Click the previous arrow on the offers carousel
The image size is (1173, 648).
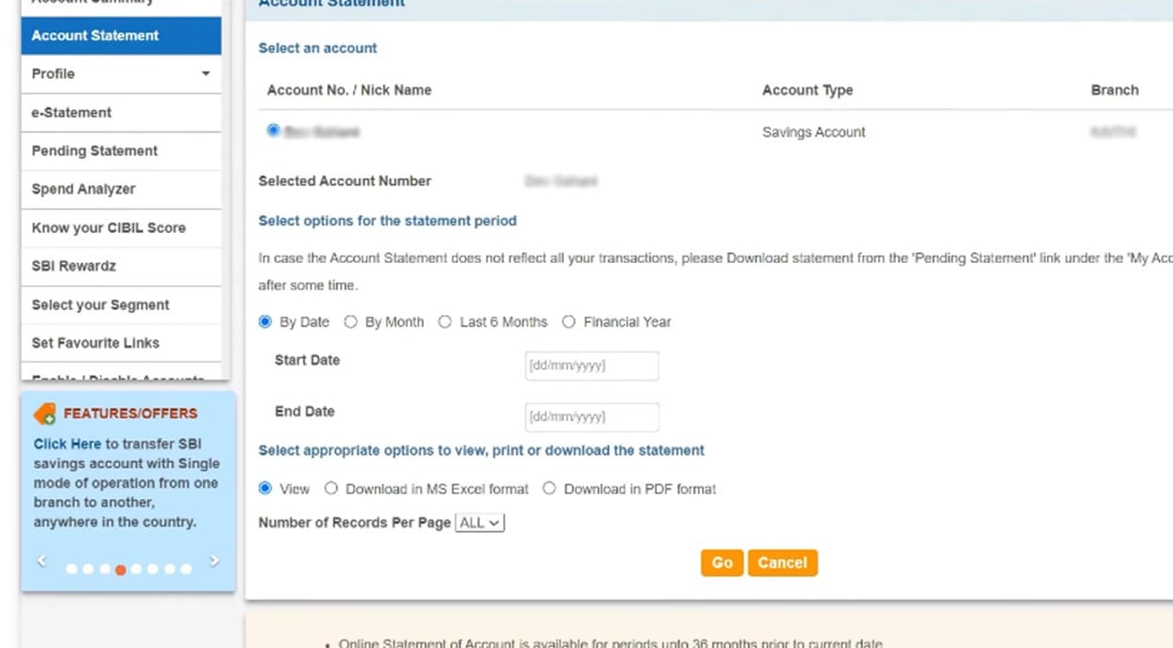[x=41, y=560]
